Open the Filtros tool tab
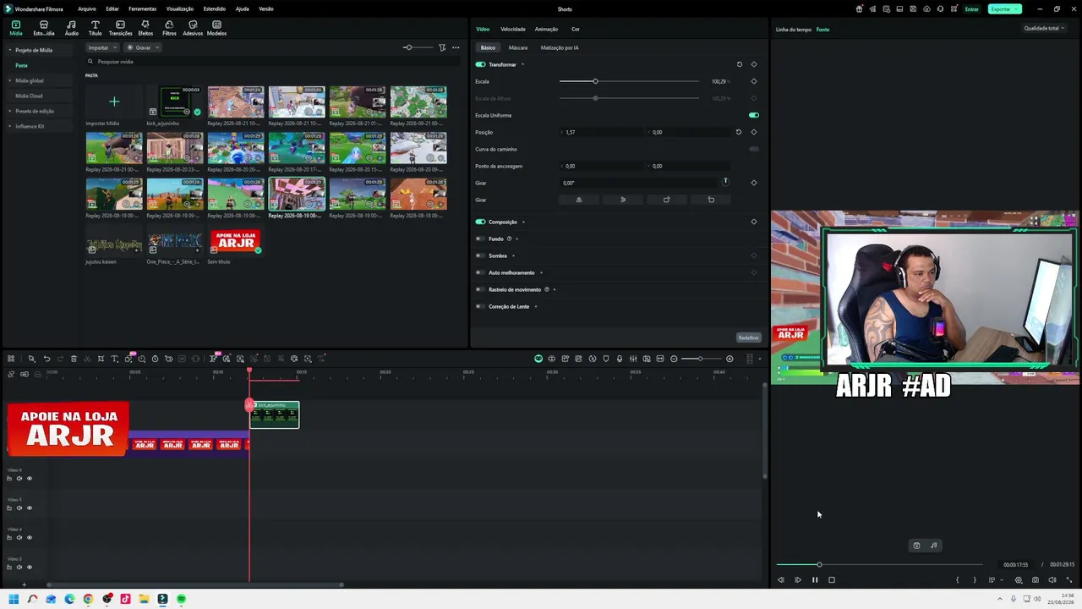 (x=169, y=28)
